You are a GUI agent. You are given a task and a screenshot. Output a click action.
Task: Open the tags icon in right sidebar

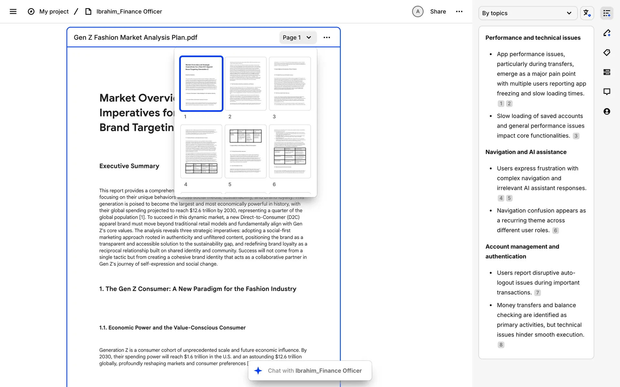(x=607, y=53)
